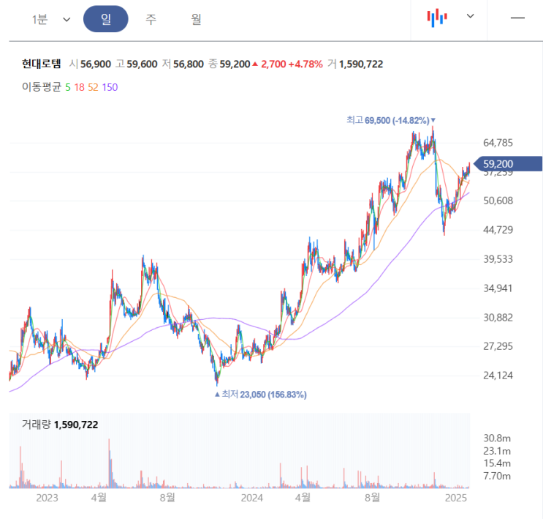Click the minimize line icon at top right
The height and width of the screenshot is (519, 543).
[517, 18]
